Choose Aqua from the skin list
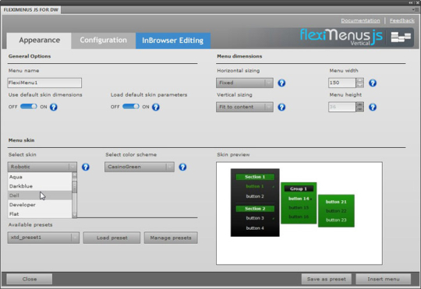The height and width of the screenshot is (289, 421). [x=40, y=177]
